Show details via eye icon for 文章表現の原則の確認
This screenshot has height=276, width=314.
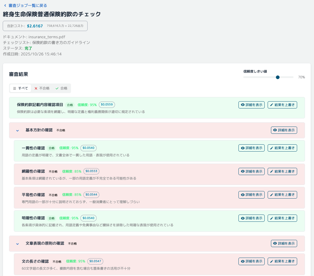click(275, 243)
